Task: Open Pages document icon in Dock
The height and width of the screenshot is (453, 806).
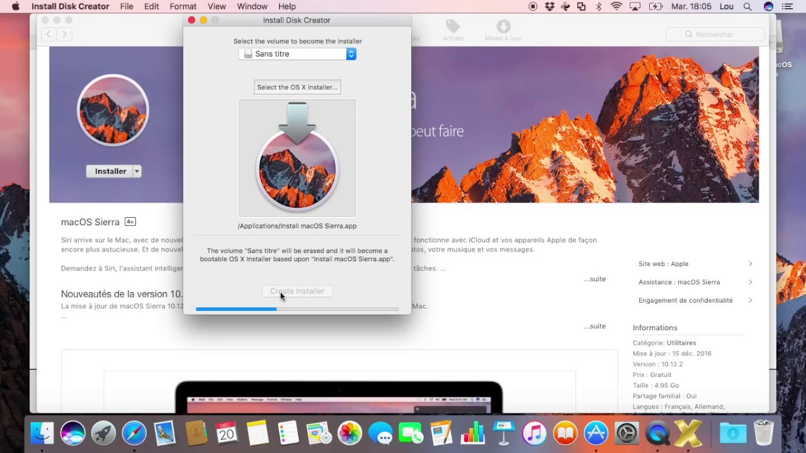Action: (441, 433)
